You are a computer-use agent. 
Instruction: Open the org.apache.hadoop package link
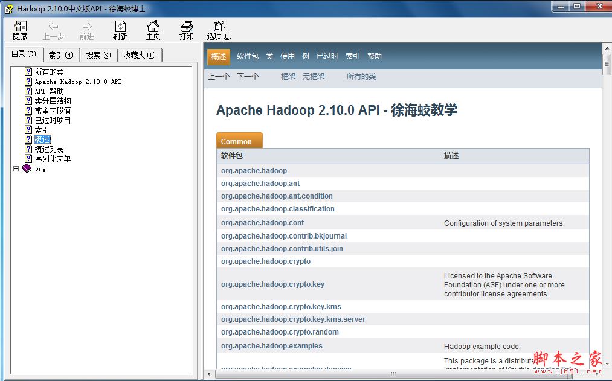[254, 171]
